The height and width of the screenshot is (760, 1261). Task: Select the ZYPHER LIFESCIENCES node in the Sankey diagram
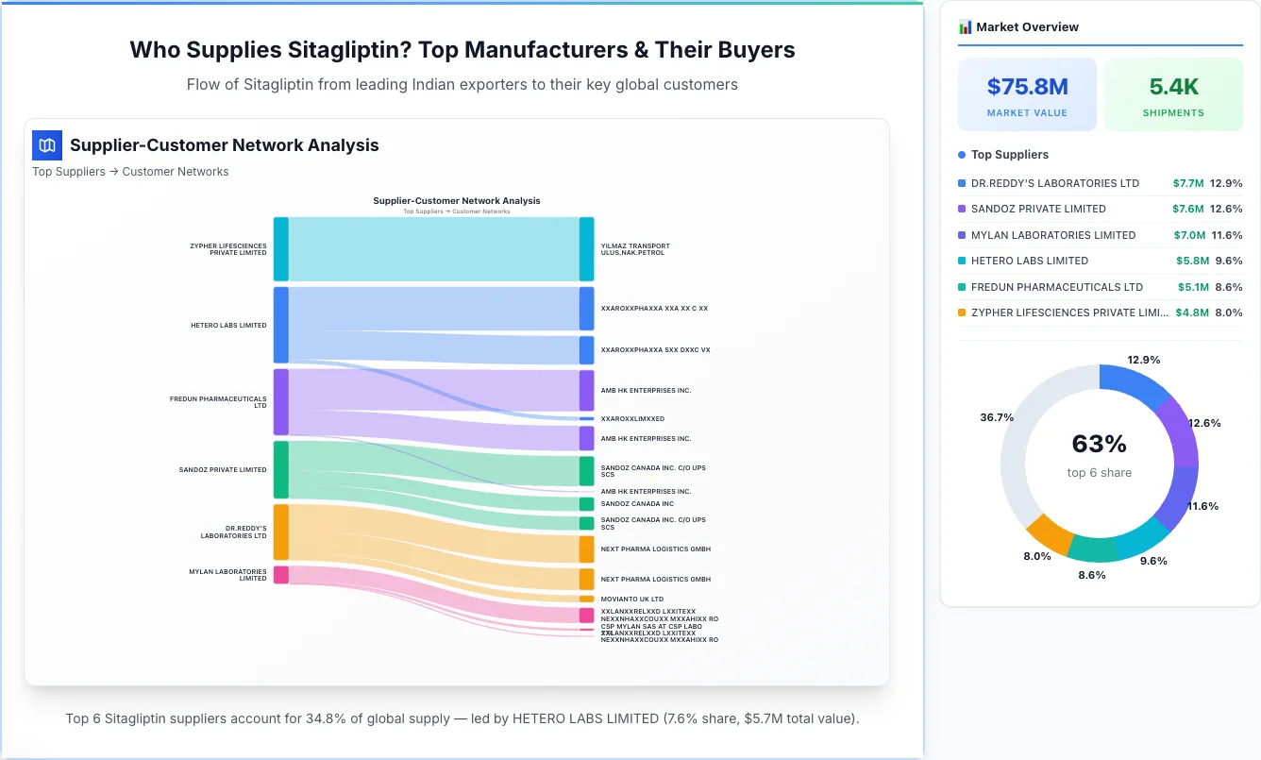(278, 248)
